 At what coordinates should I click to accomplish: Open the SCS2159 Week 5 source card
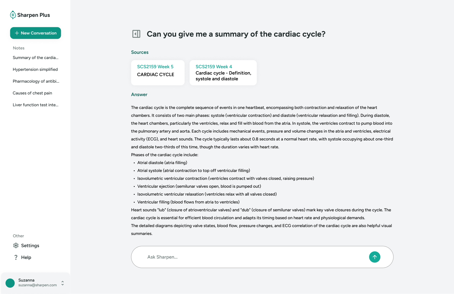(158, 72)
